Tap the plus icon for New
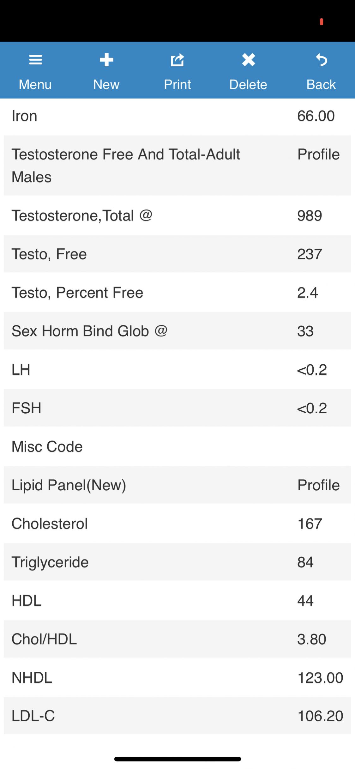The image size is (355, 769). (x=106, y=60)
